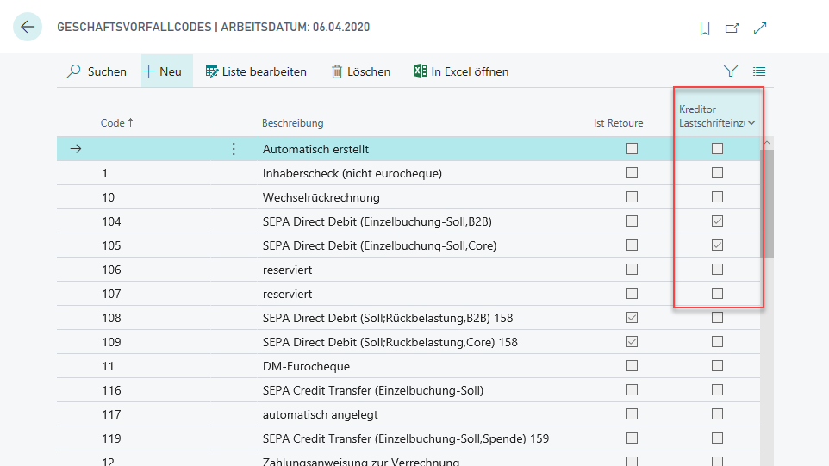Open the Ist Retoure column header menu
The height and width of the screenshot is (466, 829).
tap(618, 122)
